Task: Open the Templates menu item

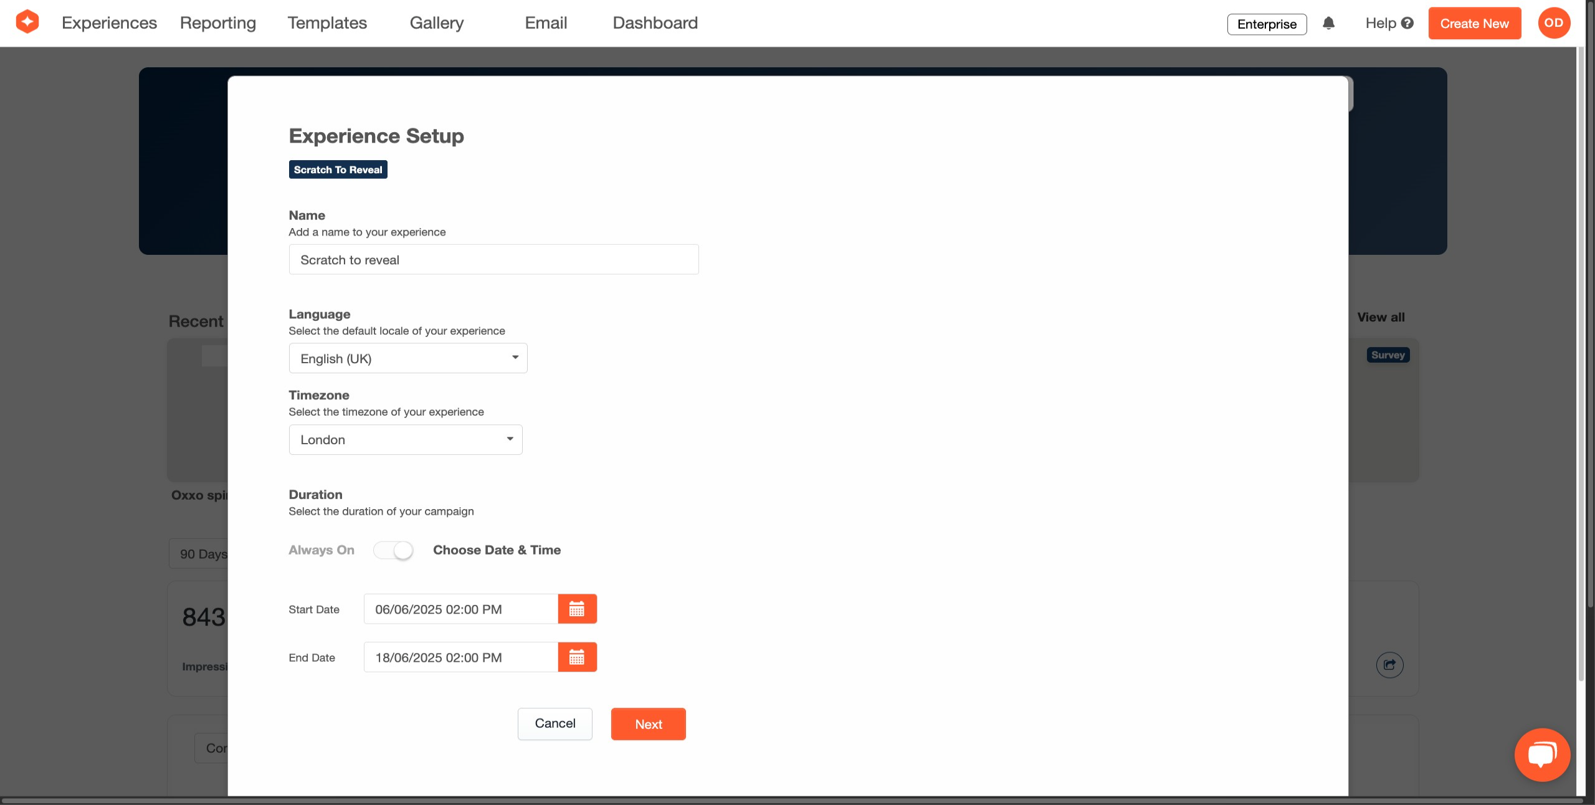Action: click(x=327, y=23)
